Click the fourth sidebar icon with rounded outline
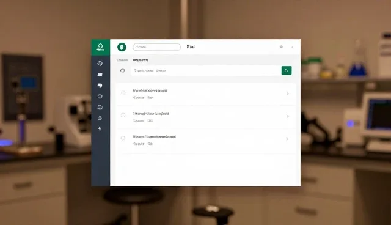This screenshot has width=391, height=225. click(100, 96)
